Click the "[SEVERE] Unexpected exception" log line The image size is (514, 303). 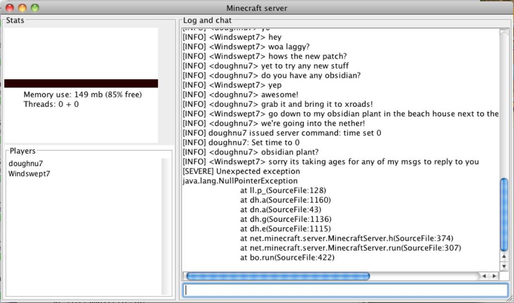(x=241, y=171)
